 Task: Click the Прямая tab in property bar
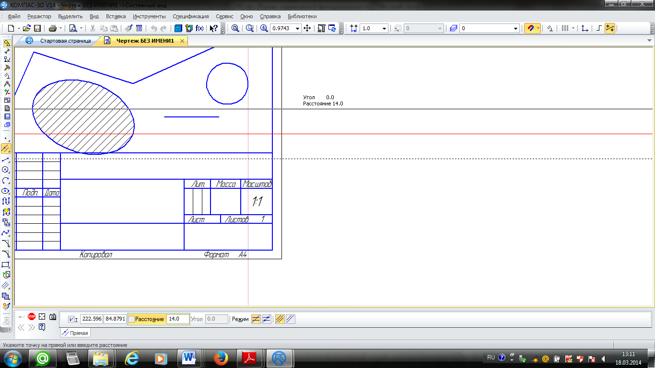[75, 333]
